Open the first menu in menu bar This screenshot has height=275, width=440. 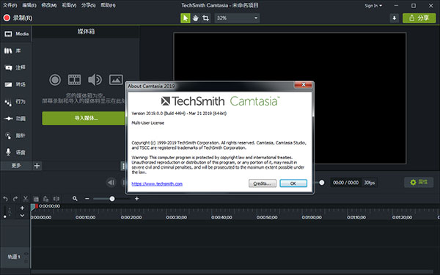point(10,5)
